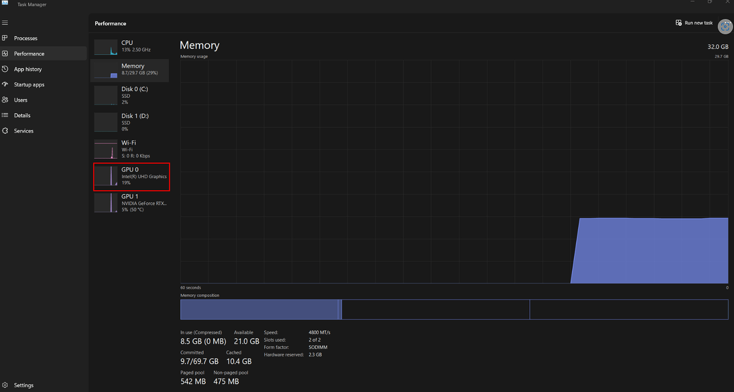Click the Run new task button
This screenshot has width=734, height=392.
click(694, 23)
